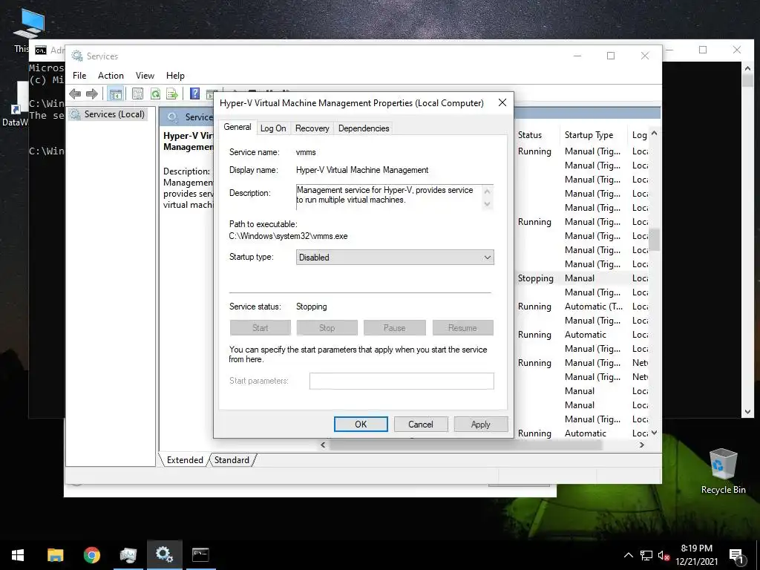Click the Start parameters input field
The height and width of the screenshot is (570, 760).
402,381
